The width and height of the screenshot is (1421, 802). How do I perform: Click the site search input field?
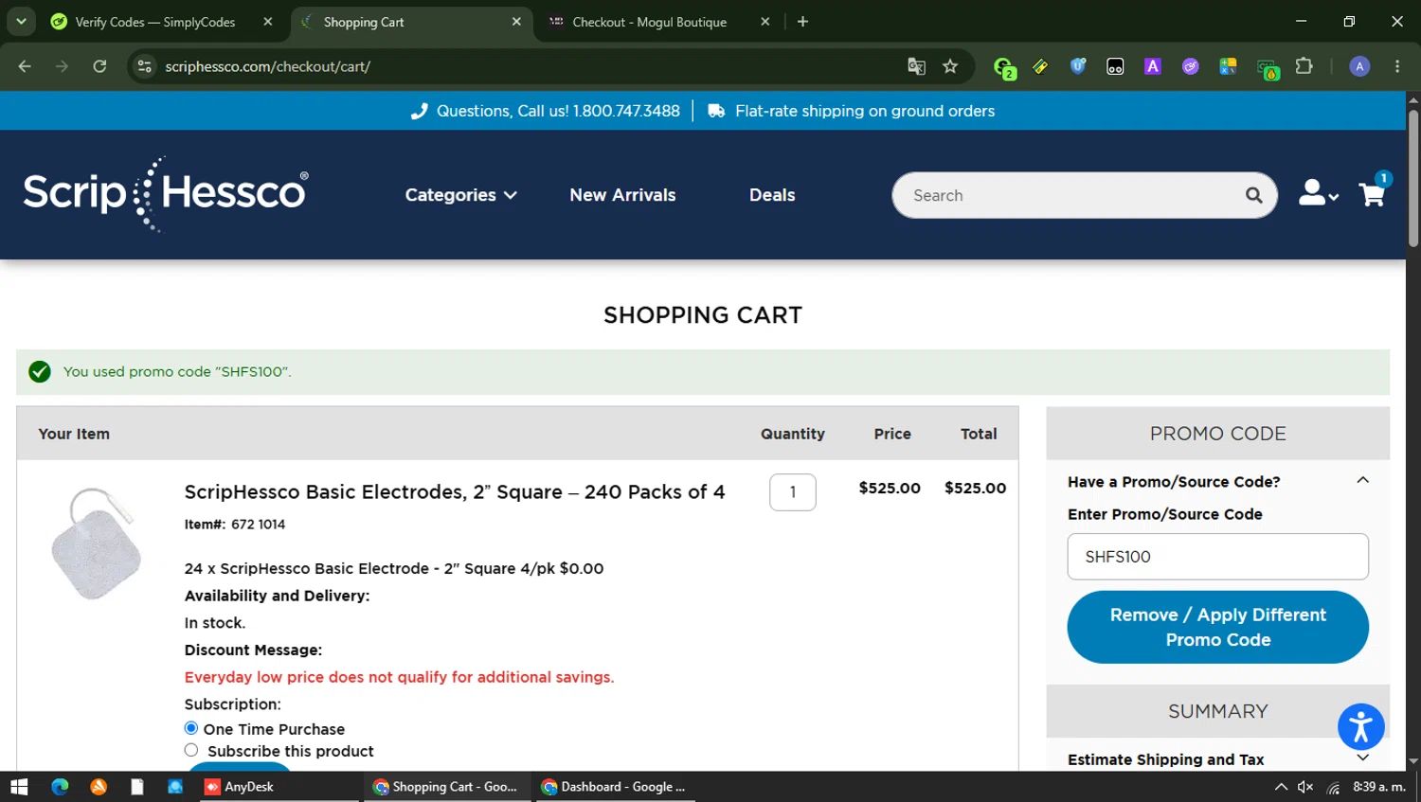coord(1070,195)
